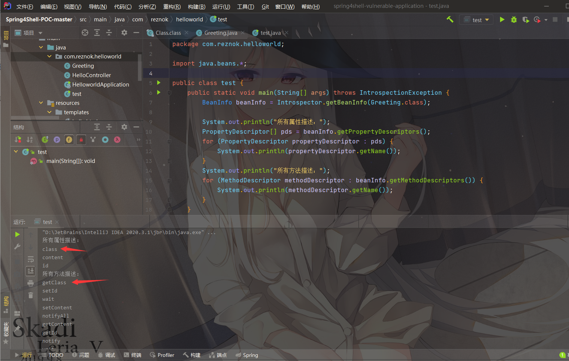
Task: Click helloworld in the breadcrumb path
Action: coord(189,19)
